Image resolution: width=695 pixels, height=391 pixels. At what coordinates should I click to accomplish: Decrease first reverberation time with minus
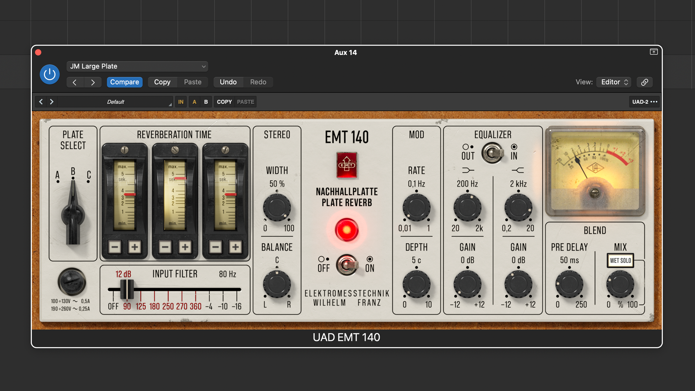(x=115, y=247)
